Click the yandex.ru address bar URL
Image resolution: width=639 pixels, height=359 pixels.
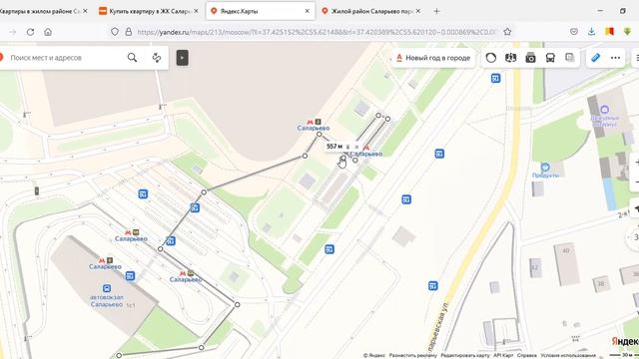317,32
